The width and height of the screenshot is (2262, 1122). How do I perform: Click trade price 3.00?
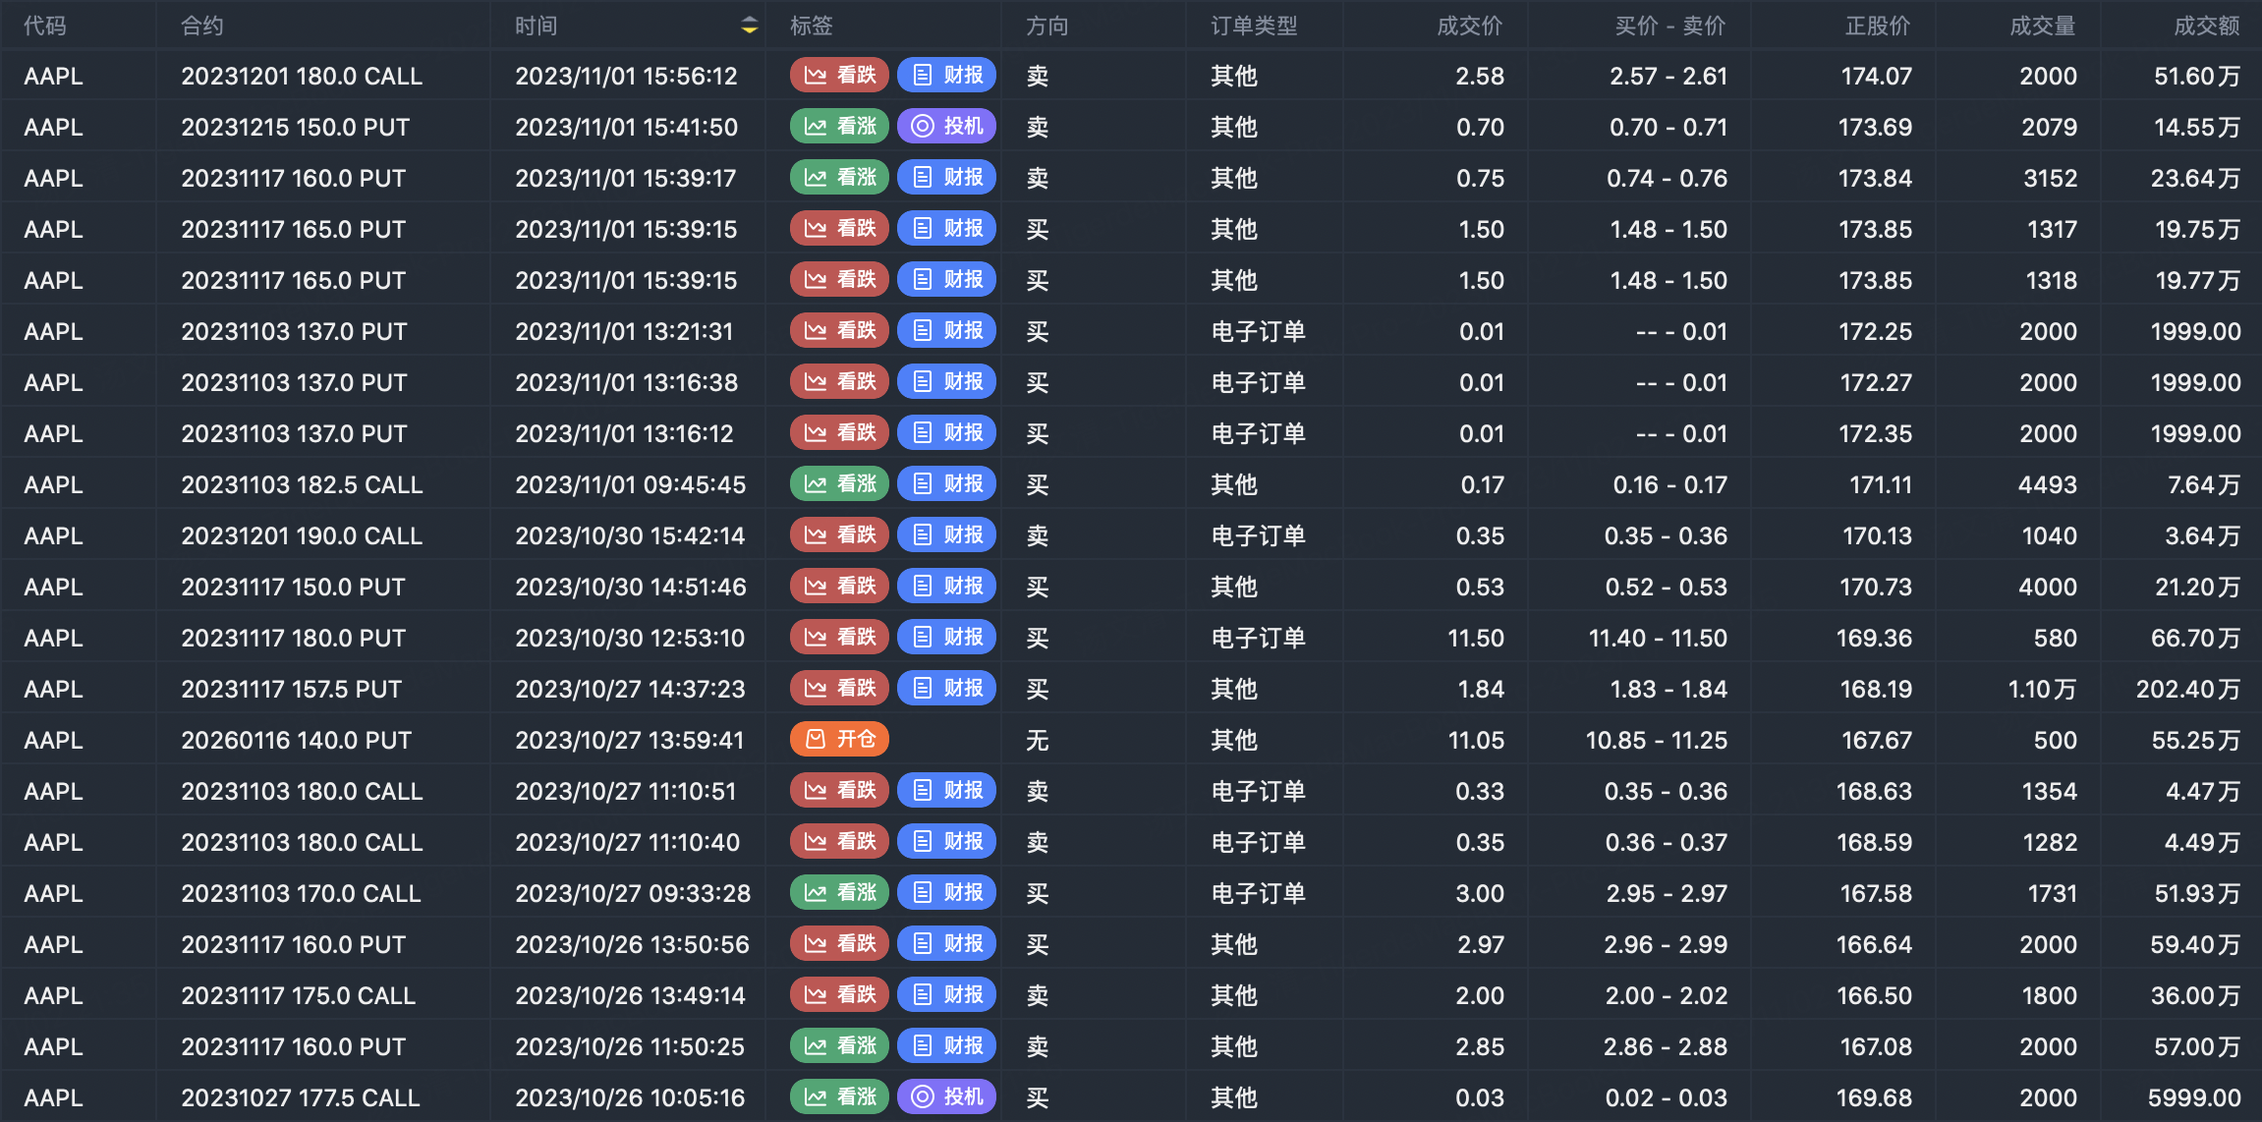click(1480, 893)
